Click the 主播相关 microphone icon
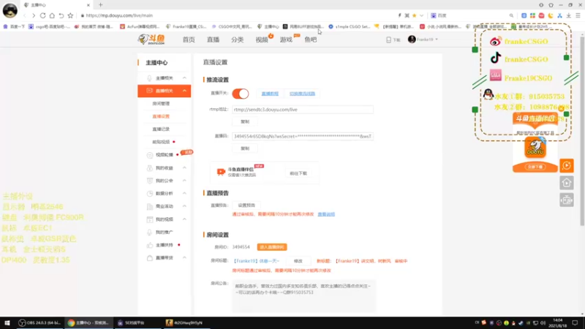585x329 pixels. tap(150, 78)
